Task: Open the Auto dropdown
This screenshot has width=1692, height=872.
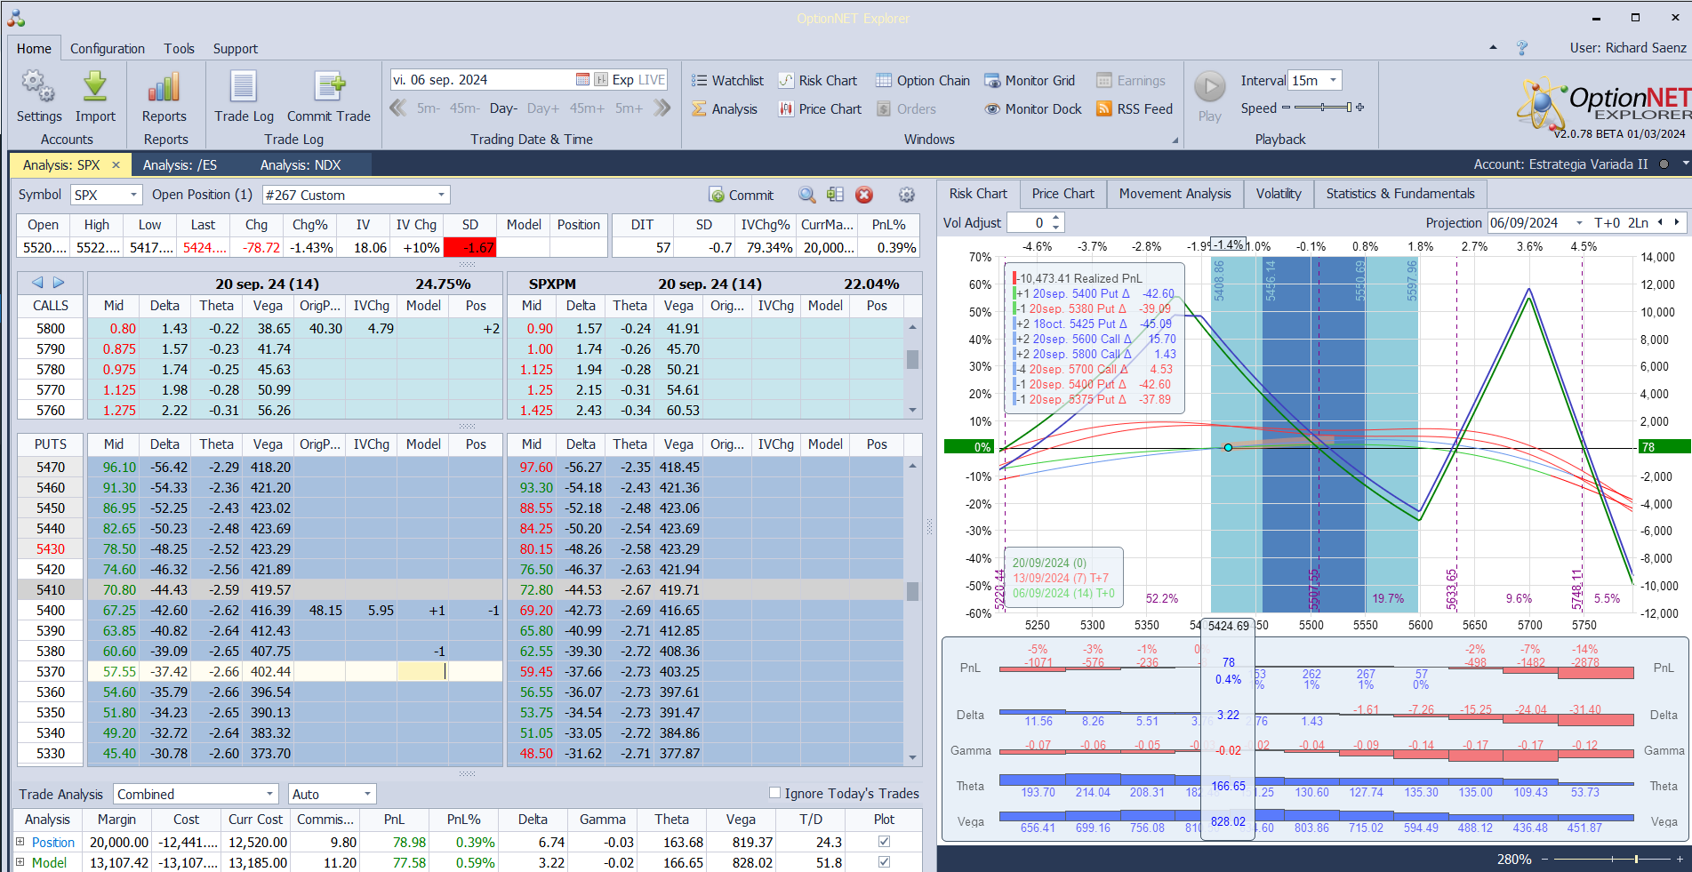Action: [367, 794]
